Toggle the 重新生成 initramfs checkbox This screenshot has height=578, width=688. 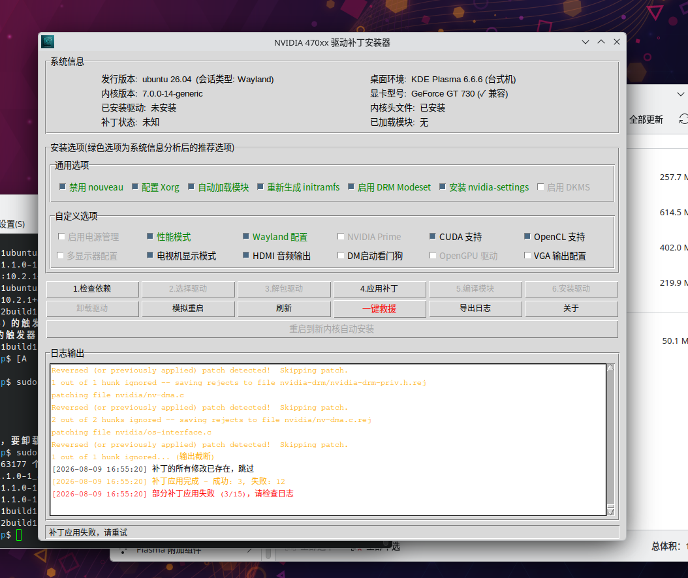pos(260,187)
